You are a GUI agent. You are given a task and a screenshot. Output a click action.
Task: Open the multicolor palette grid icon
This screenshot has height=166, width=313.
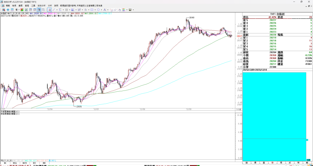(x=123, y=10)
